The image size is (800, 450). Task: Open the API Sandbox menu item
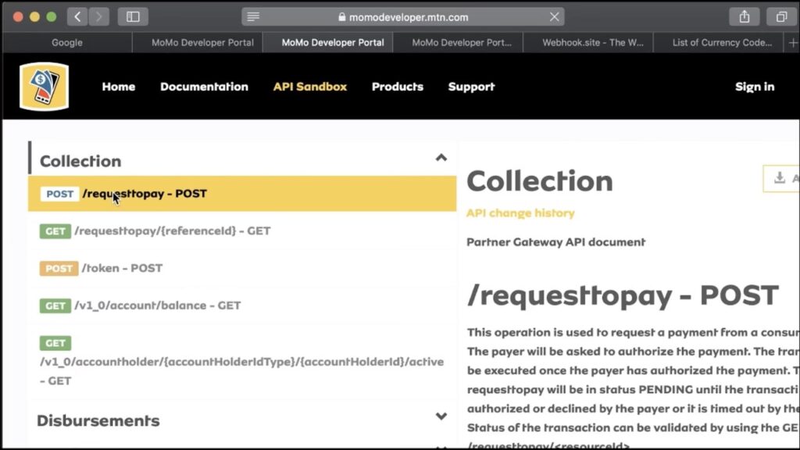[309, 87]
